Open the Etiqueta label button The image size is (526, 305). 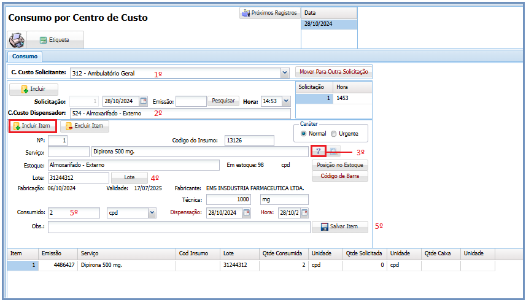click(x=54, y=40)
